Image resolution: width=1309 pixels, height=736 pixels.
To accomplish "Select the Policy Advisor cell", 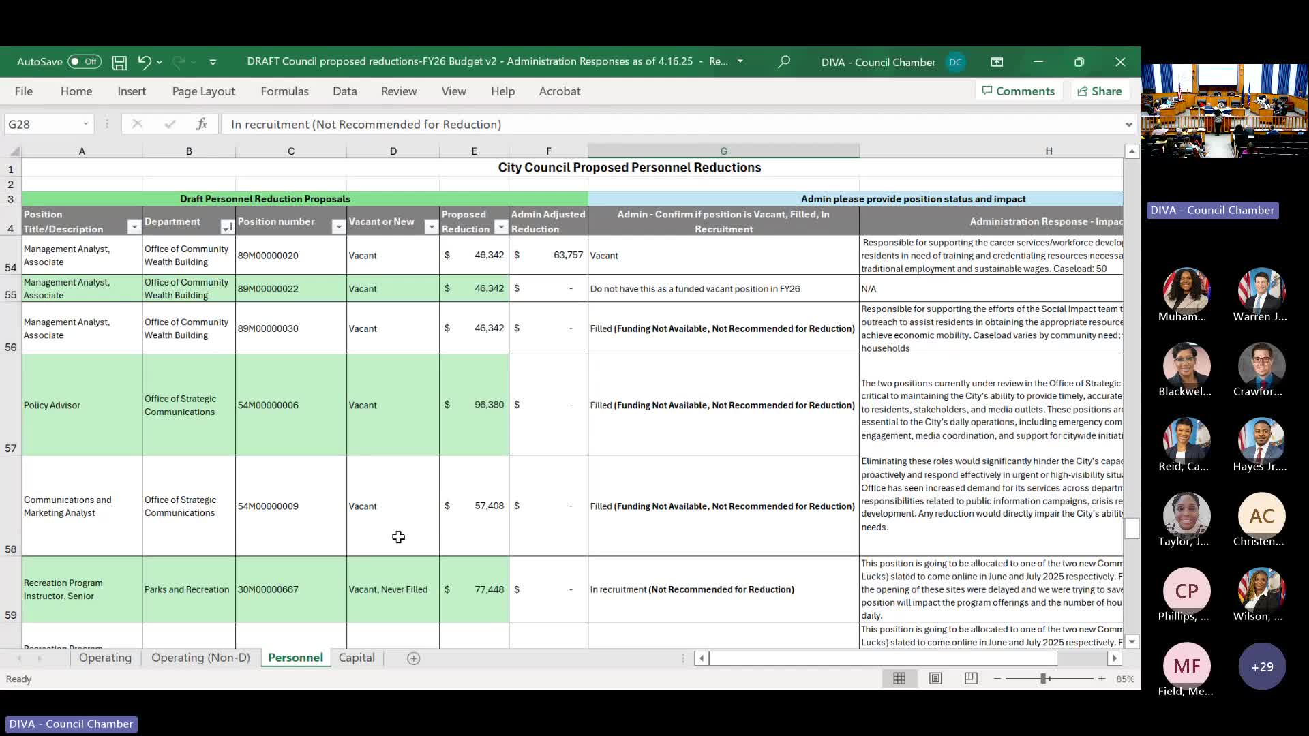I will (82, 405).
